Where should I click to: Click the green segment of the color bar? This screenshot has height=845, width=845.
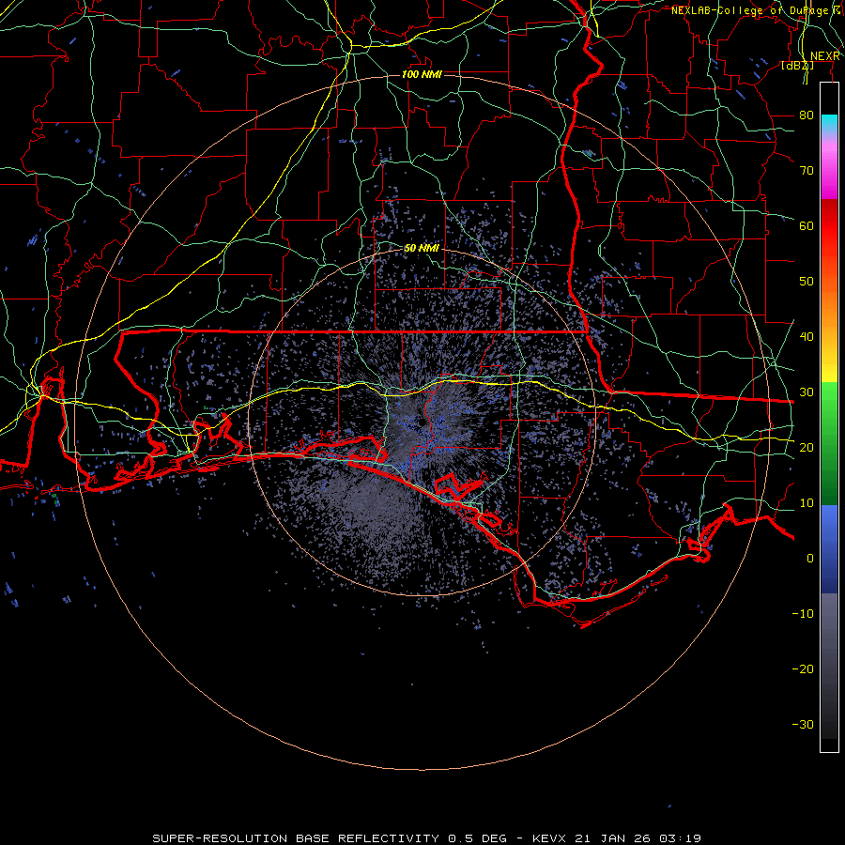(x=829, y=443)
